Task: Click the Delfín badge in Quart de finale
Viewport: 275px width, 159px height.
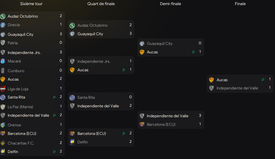Action: pos(72,142)
